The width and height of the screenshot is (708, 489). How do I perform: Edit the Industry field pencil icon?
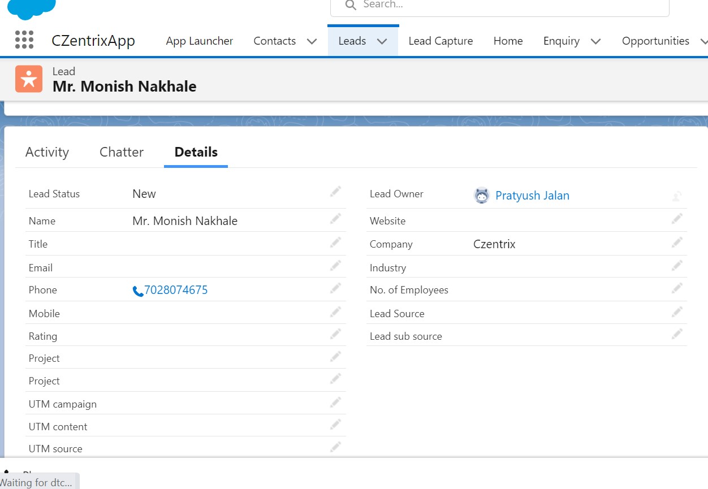(x=677, y=265)
